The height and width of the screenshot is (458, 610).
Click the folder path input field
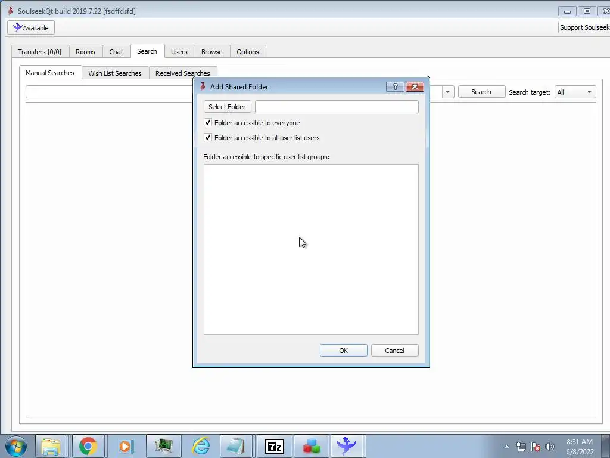coord(337,107)
